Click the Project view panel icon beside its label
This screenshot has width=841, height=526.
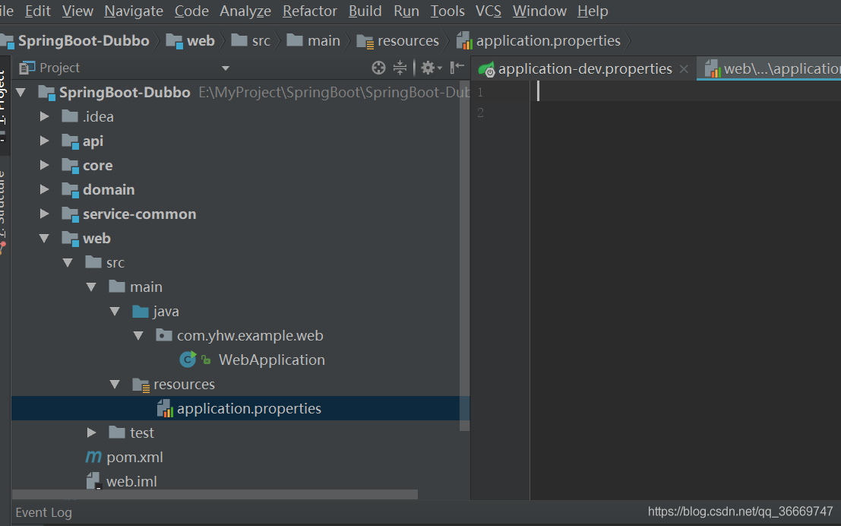tap(26, 68)
